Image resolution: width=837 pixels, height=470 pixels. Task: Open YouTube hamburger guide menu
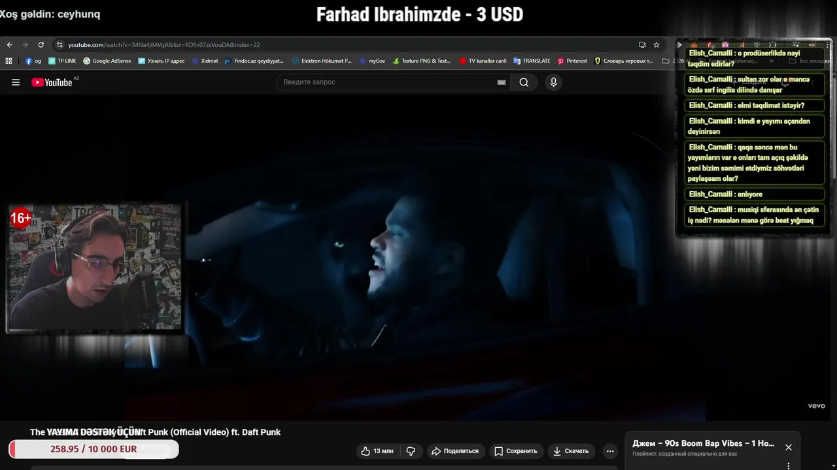tap(16, 82)
